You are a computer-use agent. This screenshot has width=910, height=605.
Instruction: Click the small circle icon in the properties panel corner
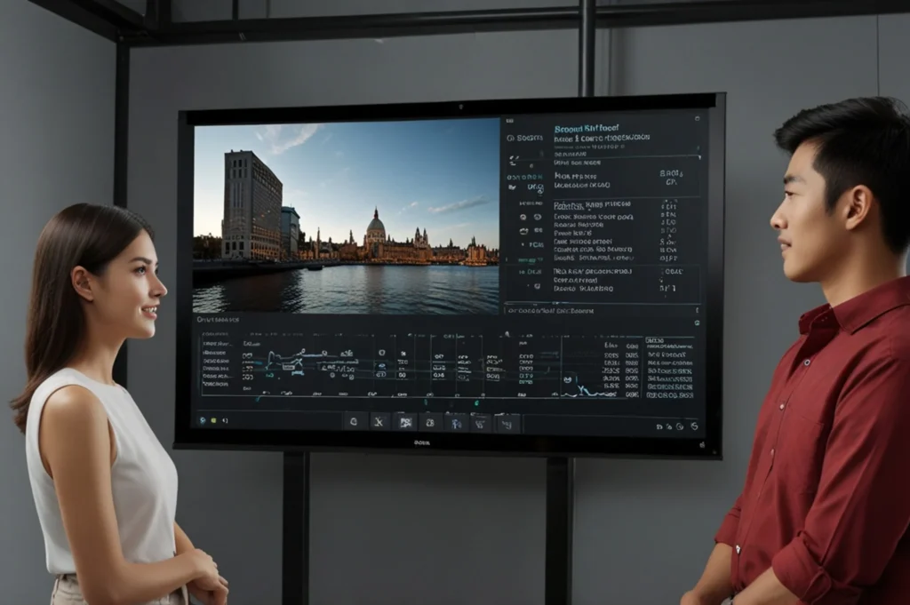point(697,119)
